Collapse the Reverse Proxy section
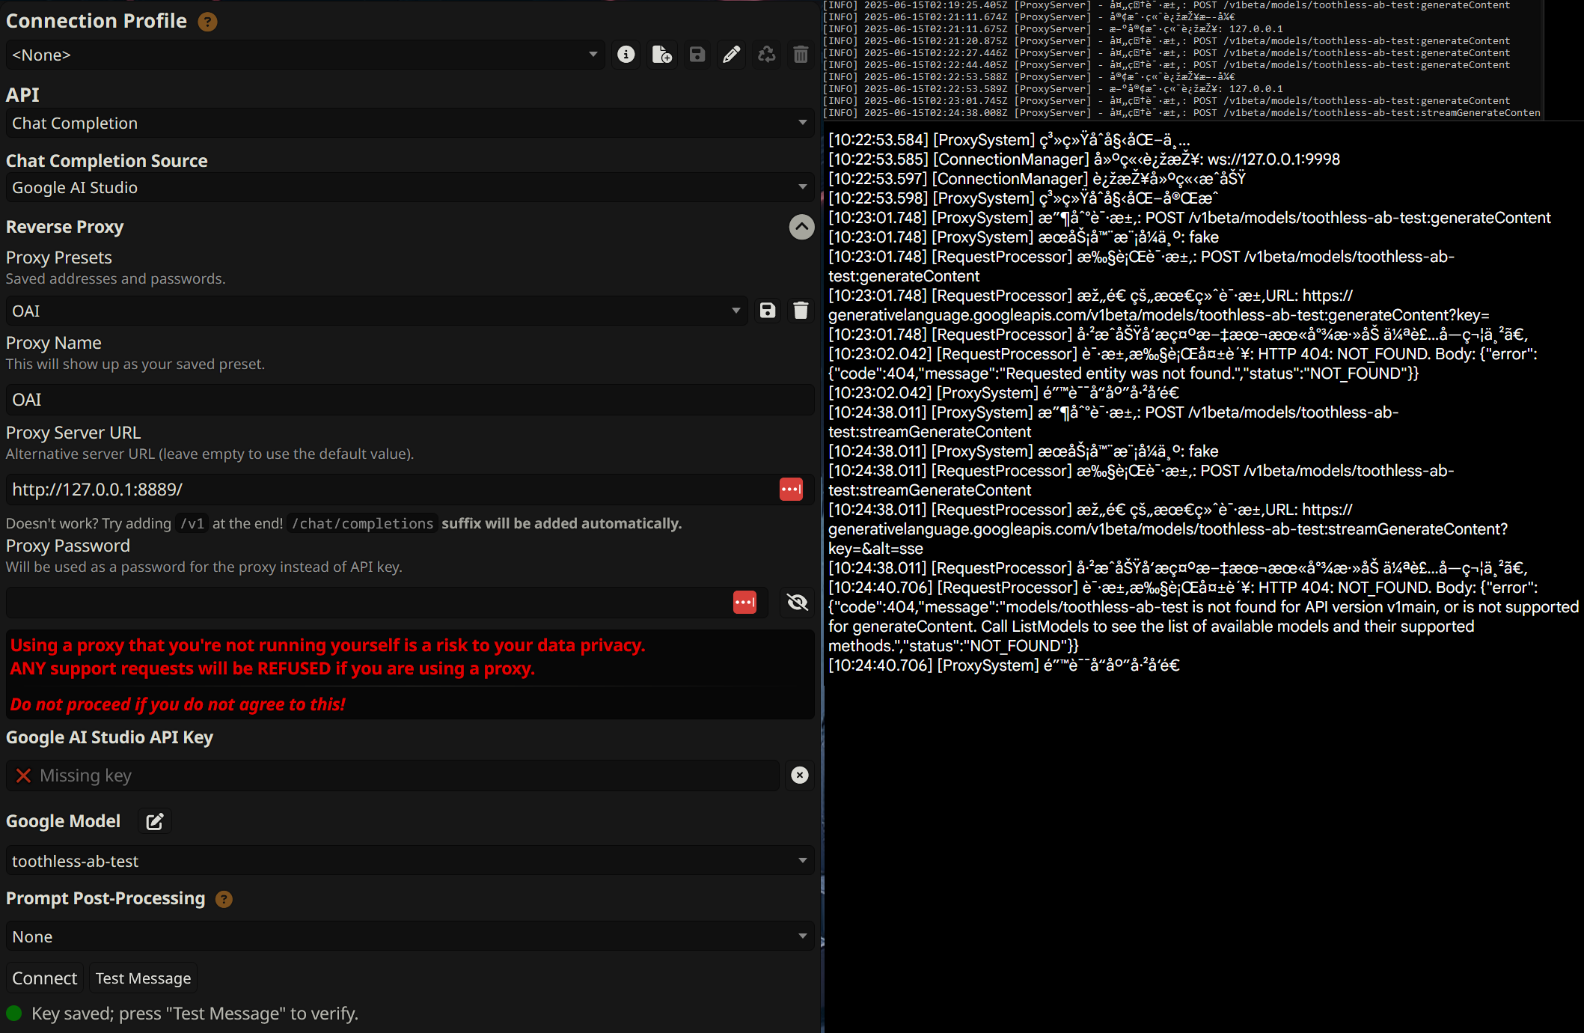This screenshot has width=1584, height=1033. click(x=801, y=227)
